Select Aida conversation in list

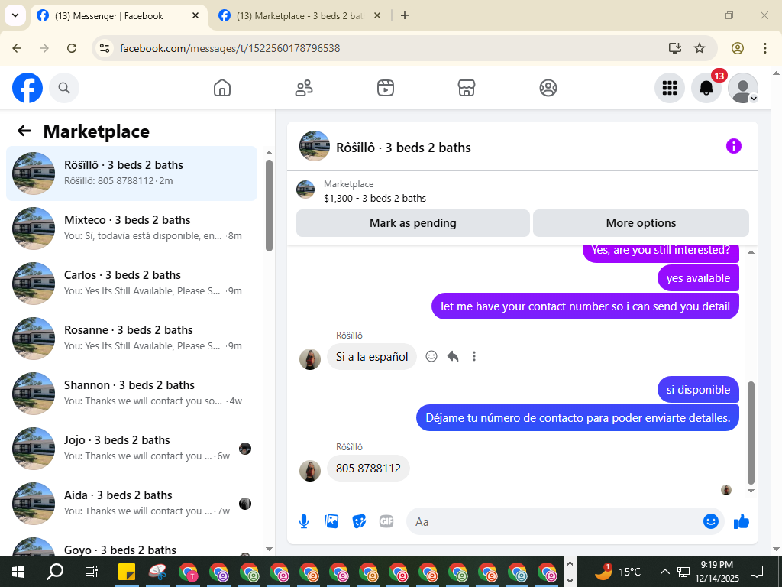pos(131,503)
